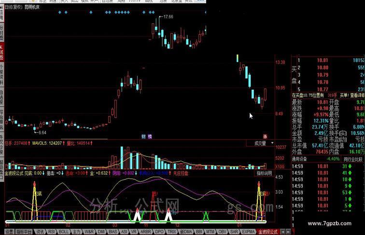
Task: Select the SAR indicator tab
Action: pyautogui.click(x=234, y=232)
